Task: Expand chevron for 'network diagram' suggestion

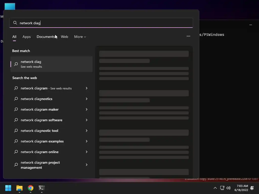Action: (x=87, y=88)
